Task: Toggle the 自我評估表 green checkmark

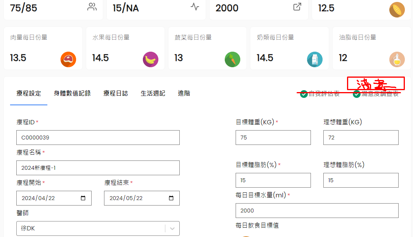Action: click(x=304, y=94)
